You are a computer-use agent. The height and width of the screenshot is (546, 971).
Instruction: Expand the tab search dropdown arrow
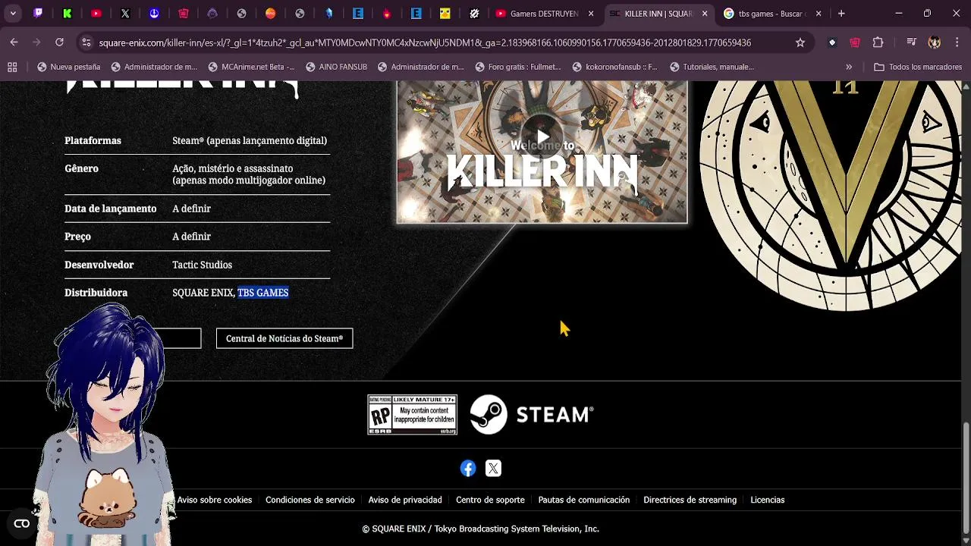point(13,14)
